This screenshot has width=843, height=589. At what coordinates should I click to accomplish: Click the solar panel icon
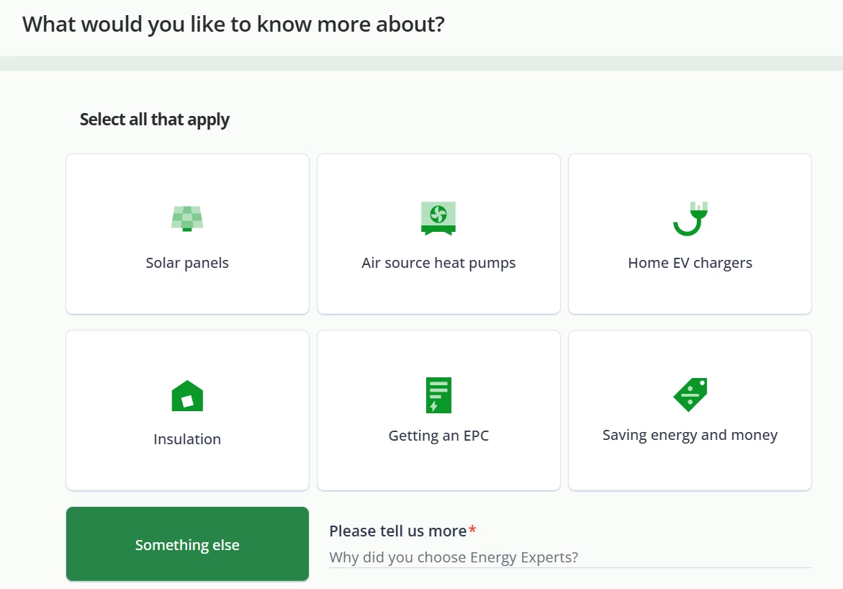pyautogui.click(x=187, y=217)
